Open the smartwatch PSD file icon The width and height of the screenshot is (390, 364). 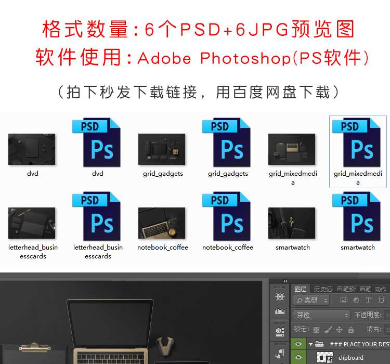pyautogui.click(x=357, y=216)
